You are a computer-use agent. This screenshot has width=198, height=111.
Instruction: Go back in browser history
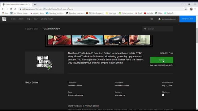[x=3, y=9]
